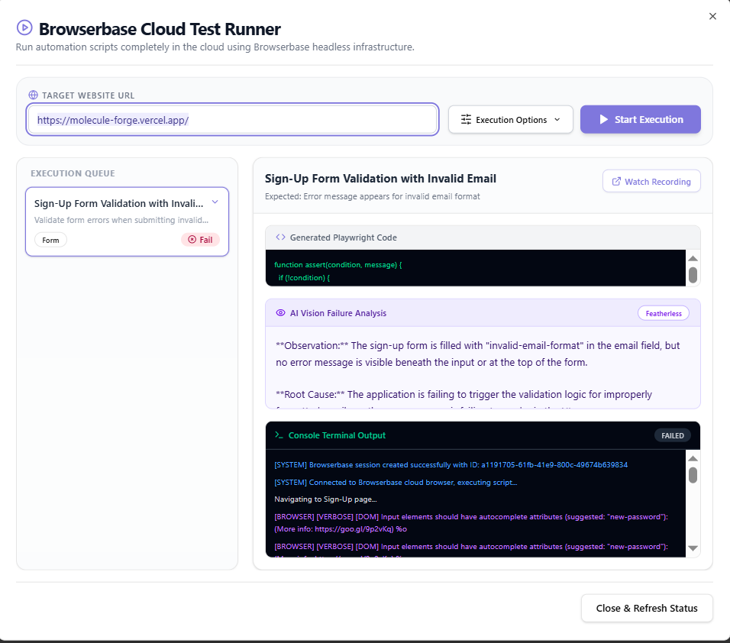This screenshot has width=730, height=643.
Task: Click the sliders icon in Execution Options
Action: pyautogui.click(x=466, y=120)
